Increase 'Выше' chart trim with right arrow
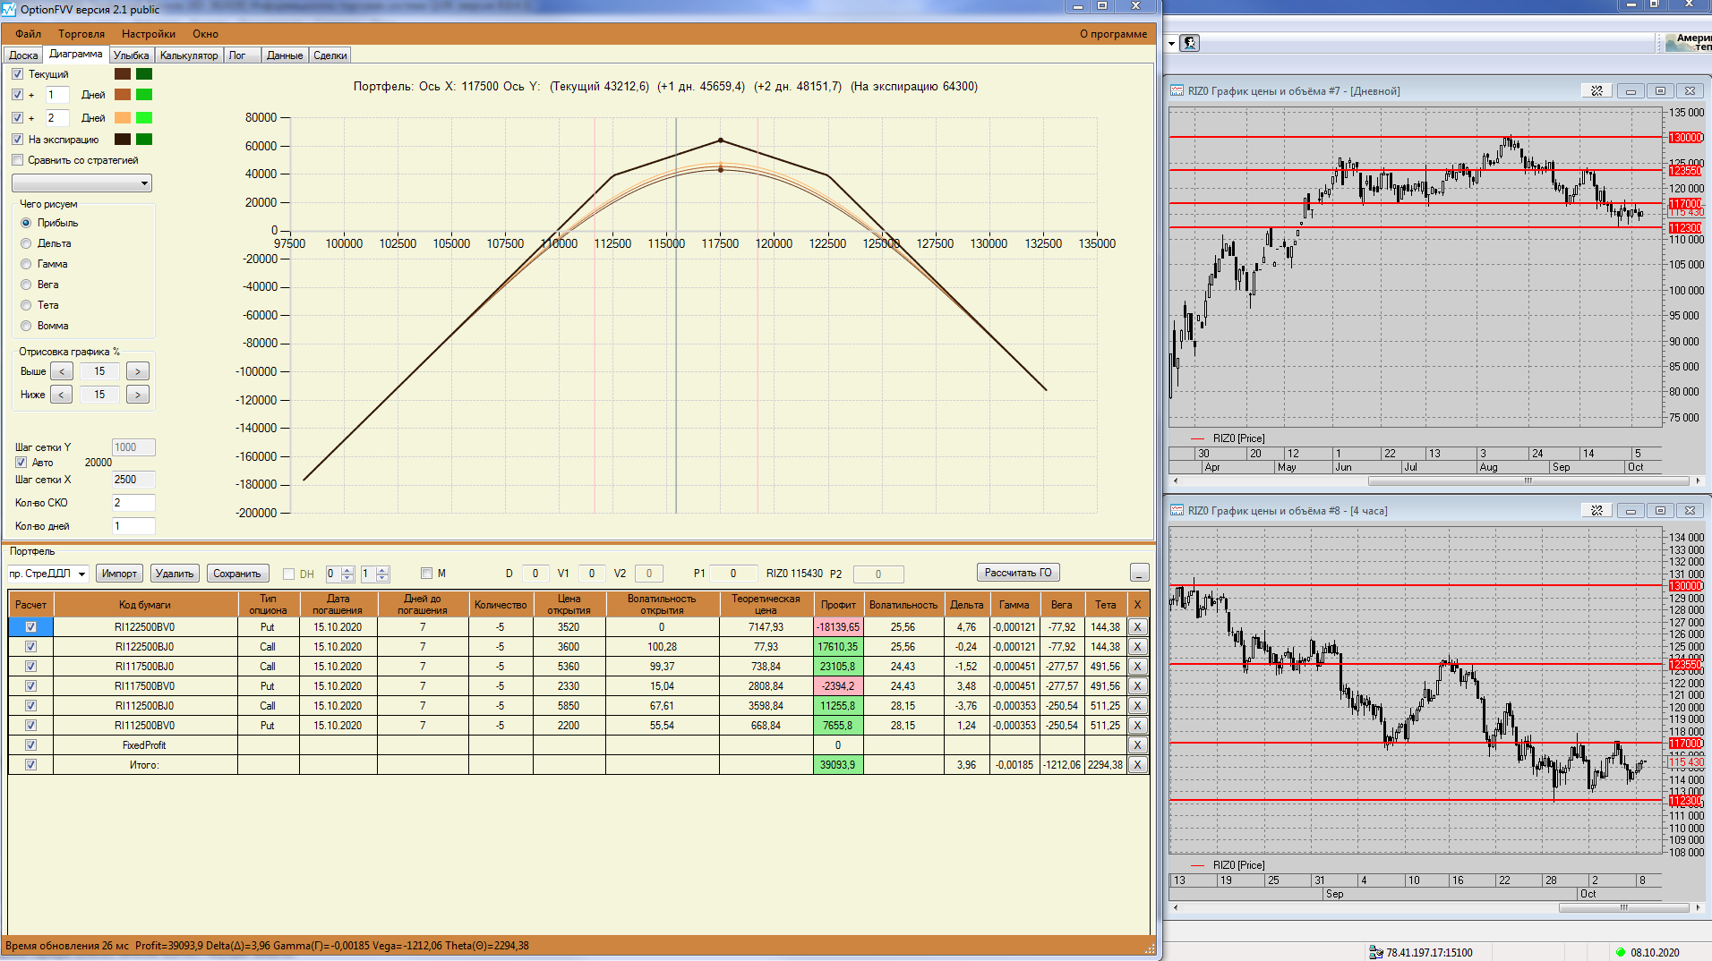This screenshot has width=1712, height=961. point(138,370)
